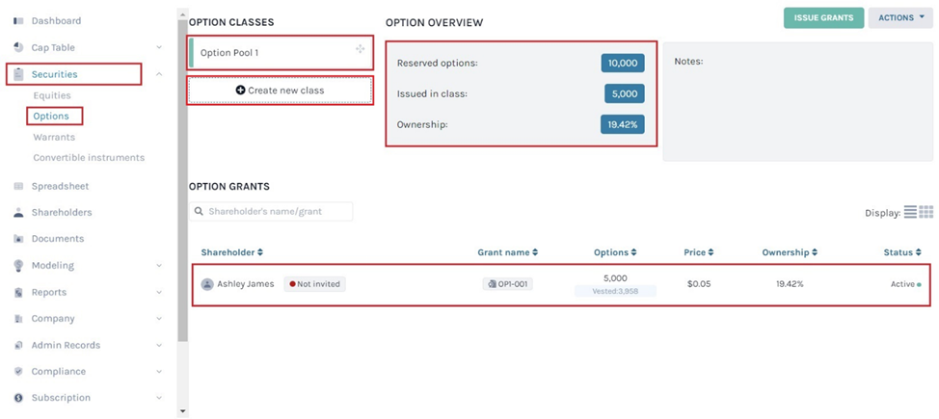Go to Dashboard page
The height and width of the screenshot is (419, 939).
click(x=56, y=21)
